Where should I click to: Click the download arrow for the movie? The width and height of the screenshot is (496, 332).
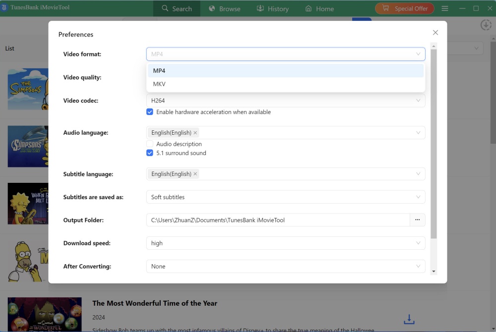(x=409, y=319)
